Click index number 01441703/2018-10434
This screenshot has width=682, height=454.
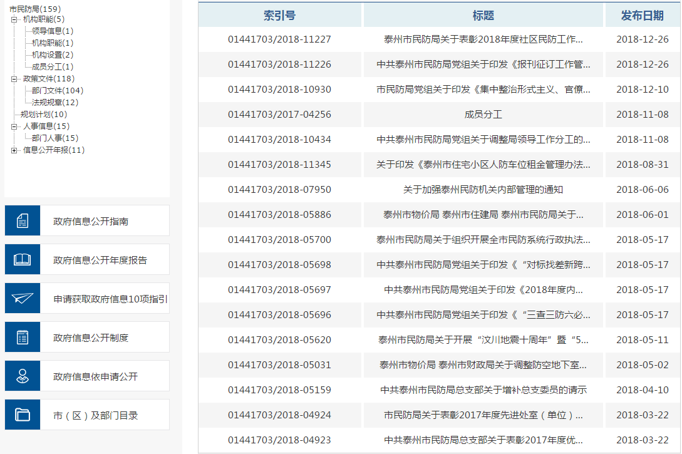click(280, 139)
